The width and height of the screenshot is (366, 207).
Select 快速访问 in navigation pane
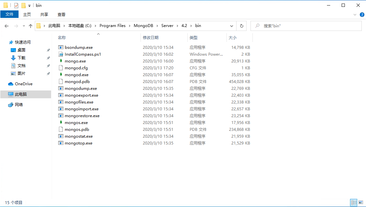point(23,42)
